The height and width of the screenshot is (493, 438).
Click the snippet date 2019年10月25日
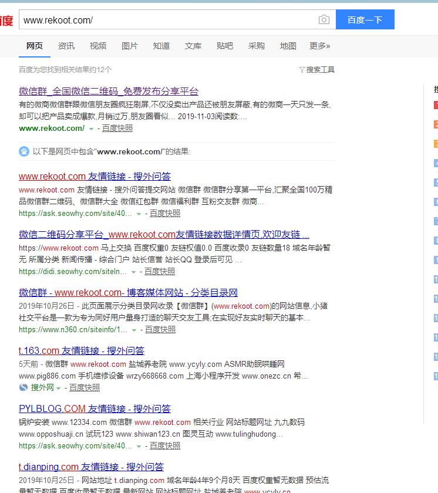pyautogui.click(x=46, y=481)
